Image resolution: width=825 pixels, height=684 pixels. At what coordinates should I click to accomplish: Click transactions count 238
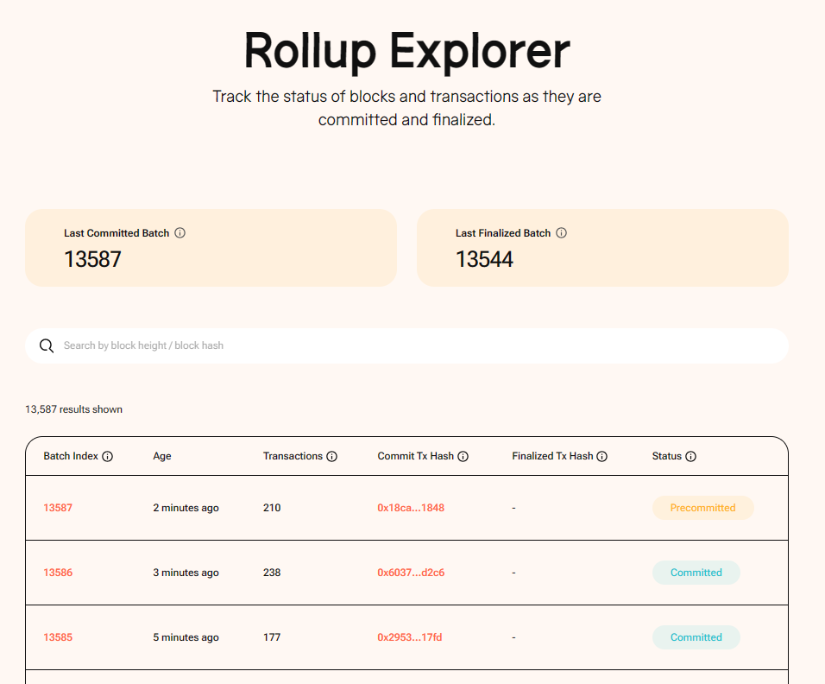point(272,573)
